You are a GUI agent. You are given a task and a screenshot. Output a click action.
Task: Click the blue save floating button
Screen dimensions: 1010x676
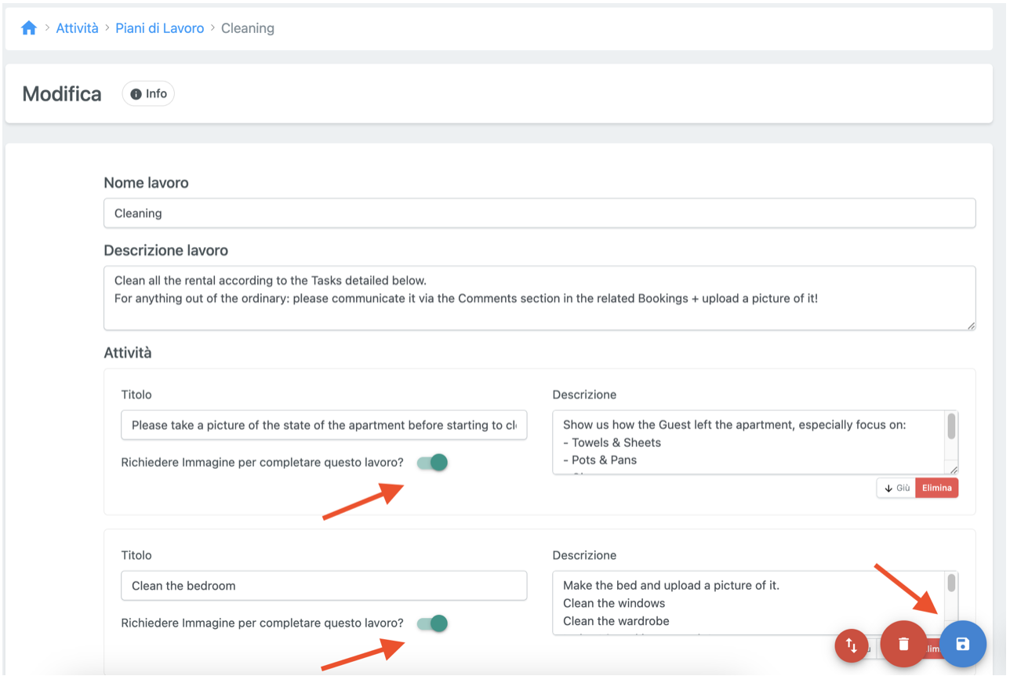click(962, 644)
